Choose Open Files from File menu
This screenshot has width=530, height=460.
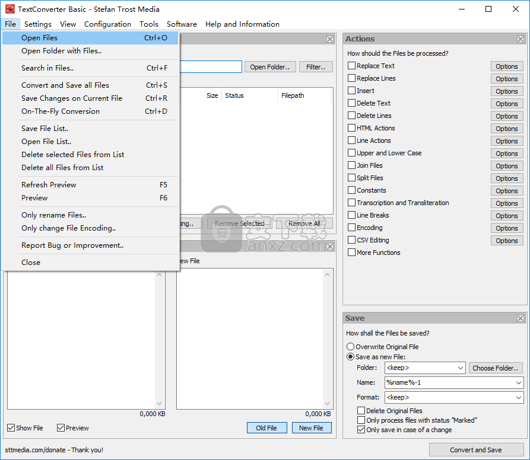(x=90, y=38)
